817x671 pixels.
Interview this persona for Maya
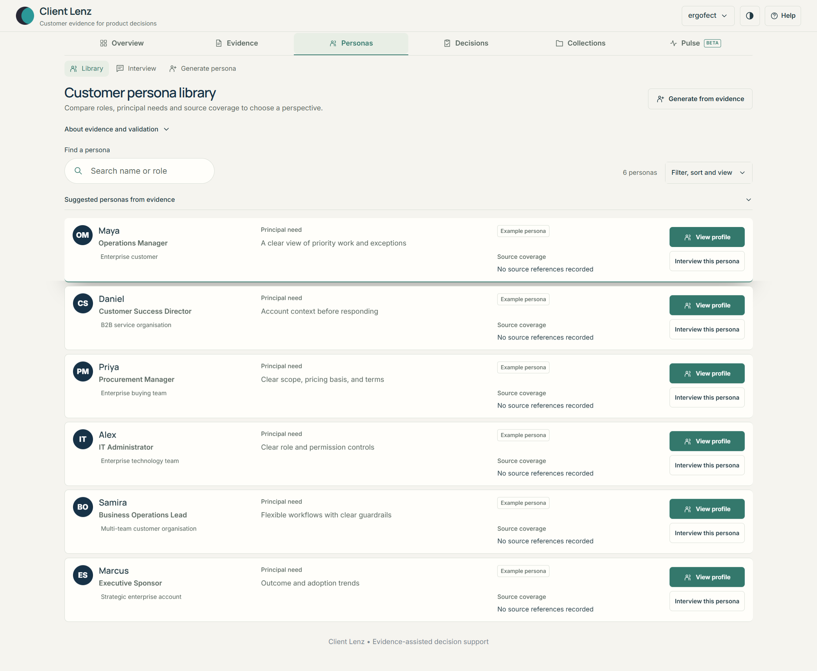[707, 261]
